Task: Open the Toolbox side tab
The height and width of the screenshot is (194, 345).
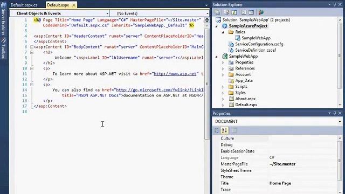Action: [x=3, y=49]
